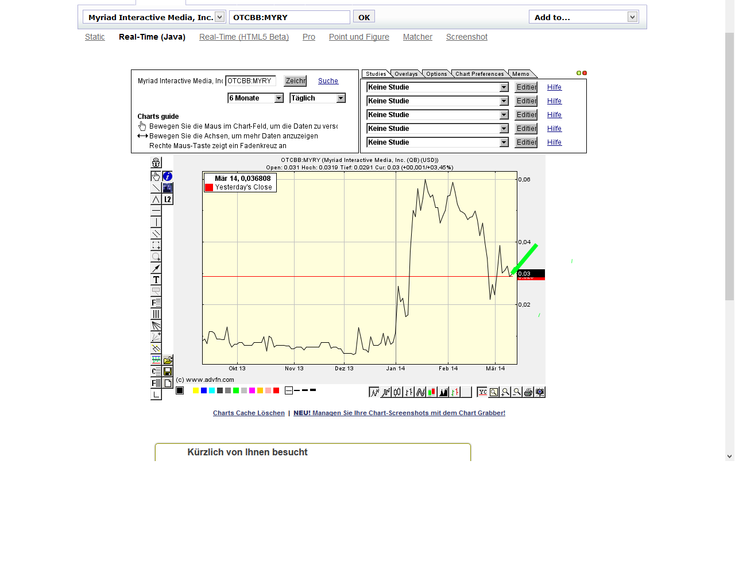Select the text T tool

point(156,280)
